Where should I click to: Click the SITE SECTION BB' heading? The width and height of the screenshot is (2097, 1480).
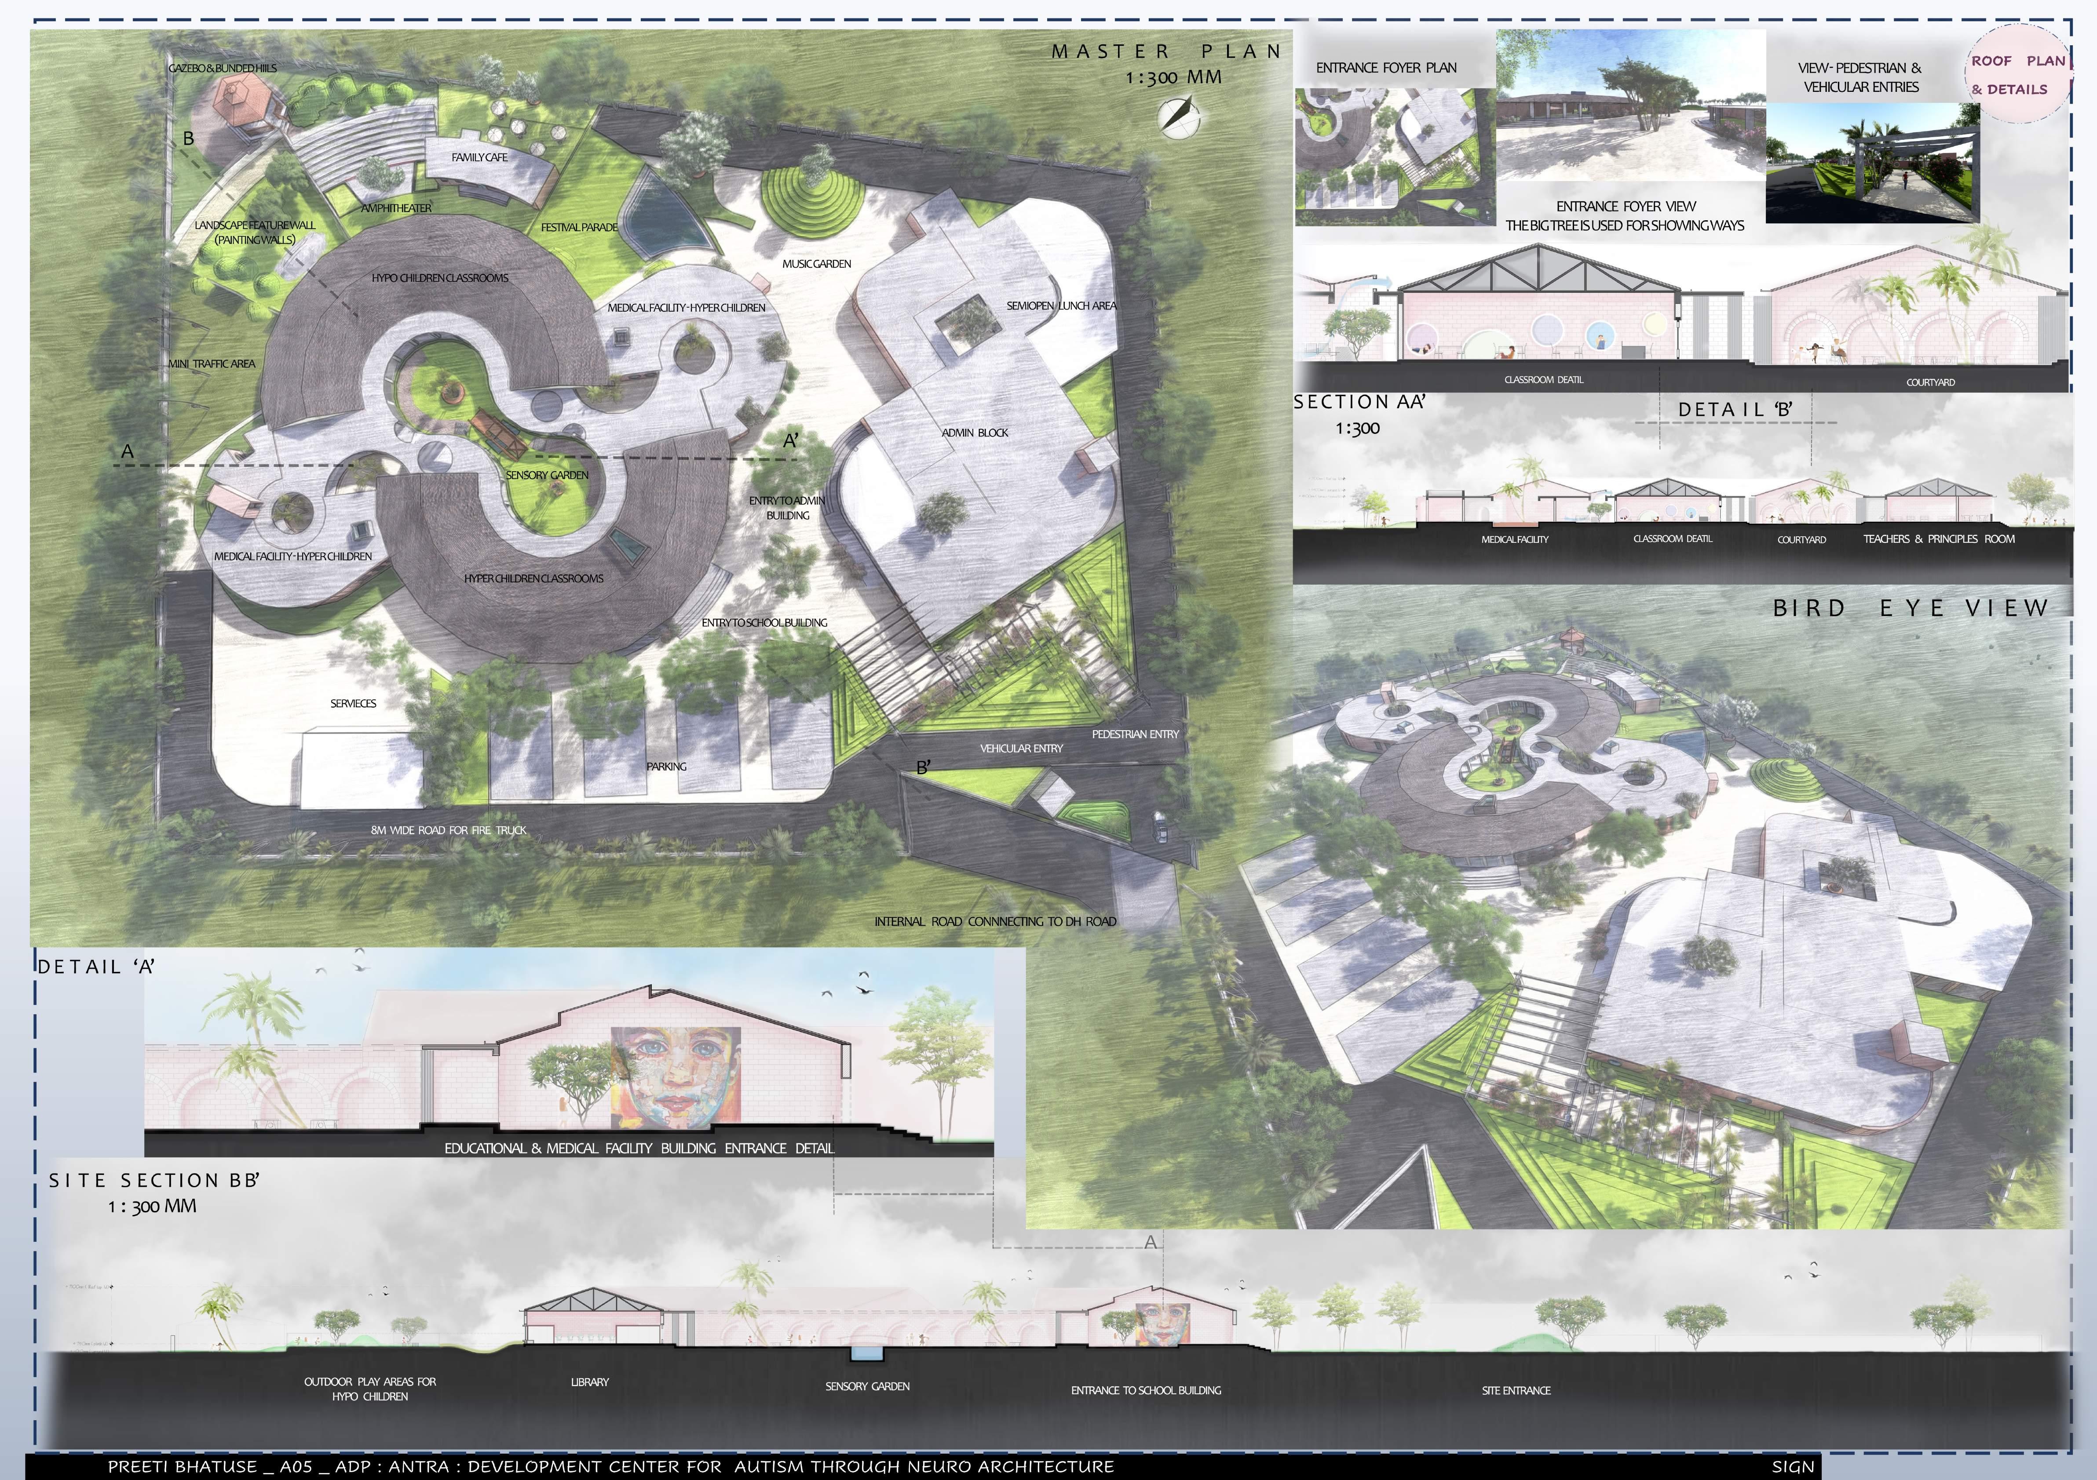click(x=154, y=1181)
